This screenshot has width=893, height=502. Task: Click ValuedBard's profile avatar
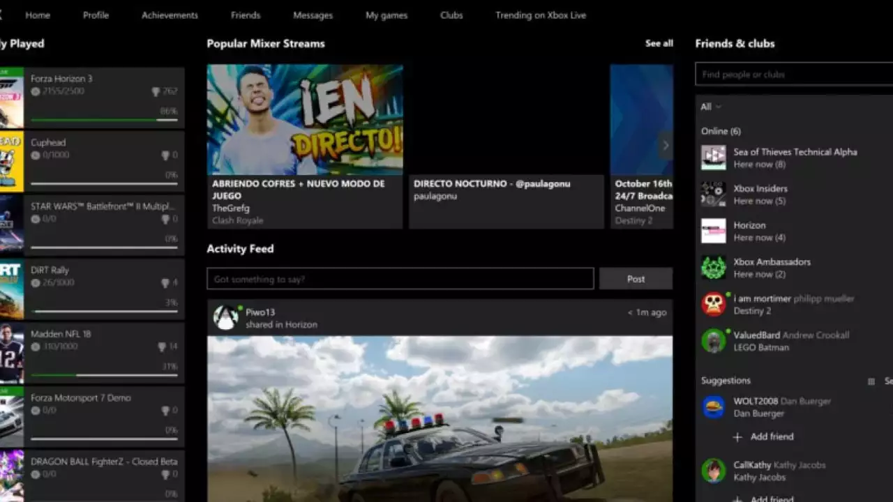(x=714, y=341)
